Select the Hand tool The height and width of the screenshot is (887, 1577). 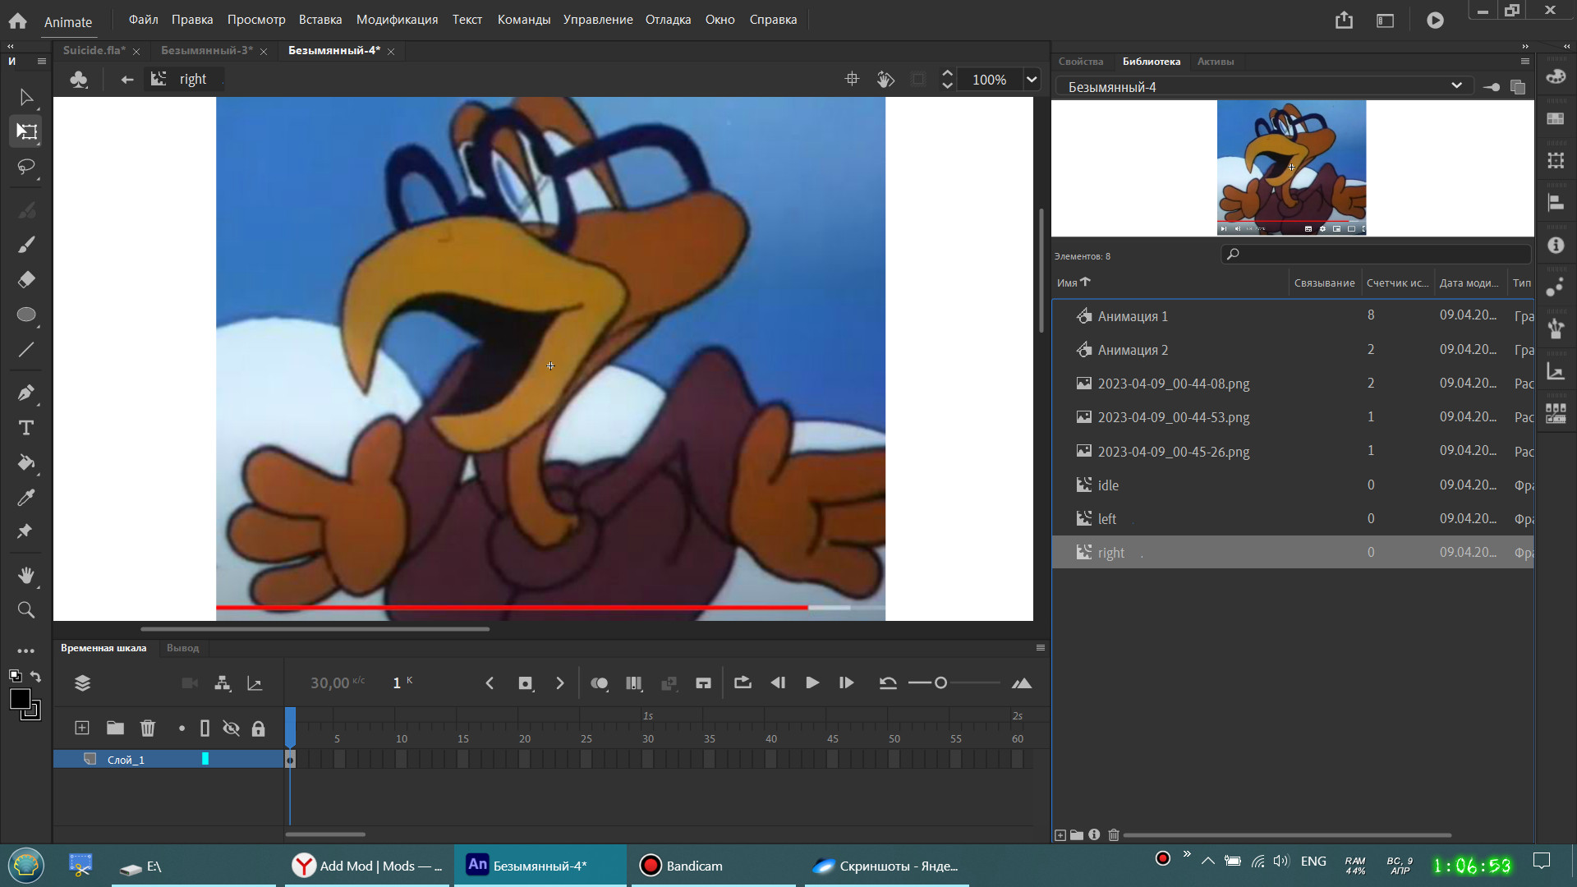[26, 575]
